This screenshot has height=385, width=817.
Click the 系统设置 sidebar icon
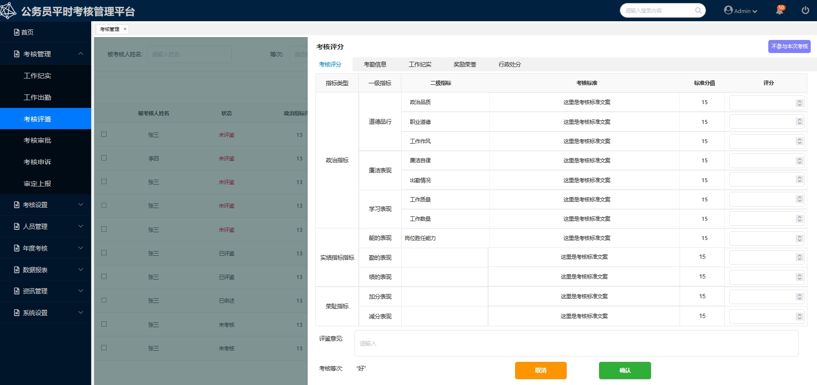point(17,313)
